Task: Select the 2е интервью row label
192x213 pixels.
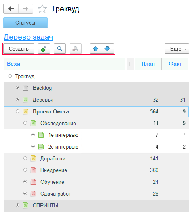Action: 63,147
